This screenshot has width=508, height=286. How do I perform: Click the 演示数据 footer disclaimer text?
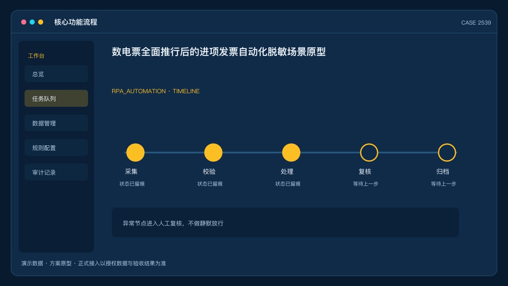(x=94, y=263)
